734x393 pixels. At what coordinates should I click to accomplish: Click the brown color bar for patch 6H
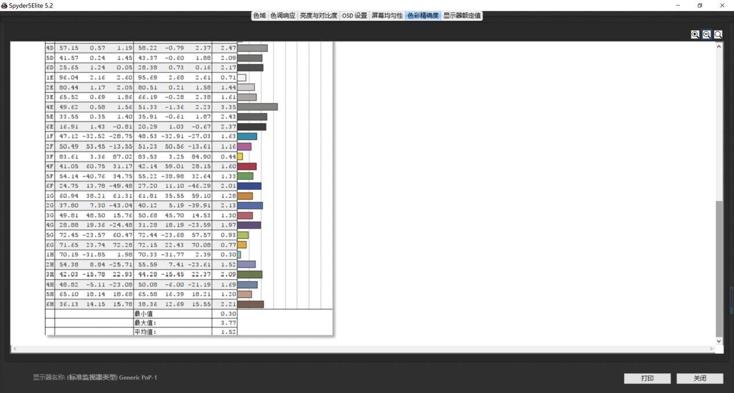(250, 304)
